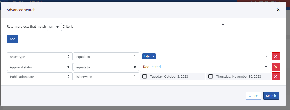Open the Approval status field selector
Image resolution: width=290 pixels, height=110 pixels.
tap(40, 67)
